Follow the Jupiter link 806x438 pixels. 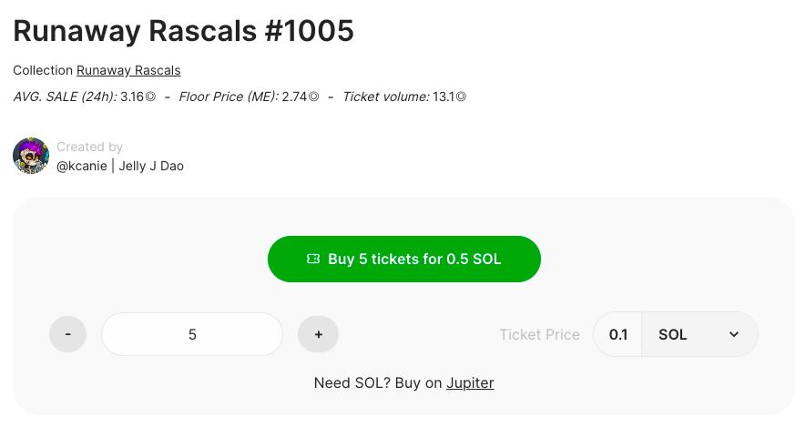point(470,382)
